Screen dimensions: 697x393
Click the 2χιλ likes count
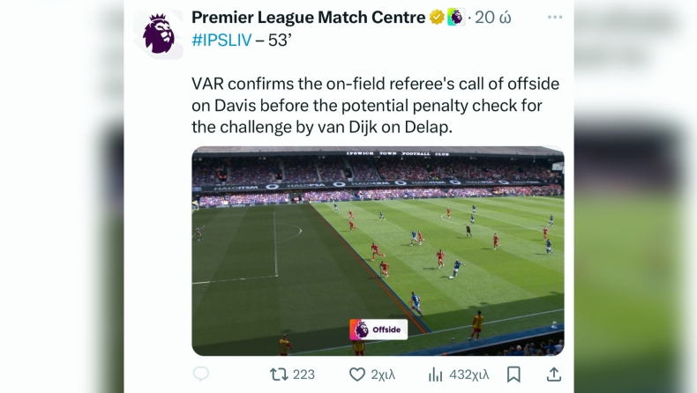pyautogui.click(x=383, y=374)
